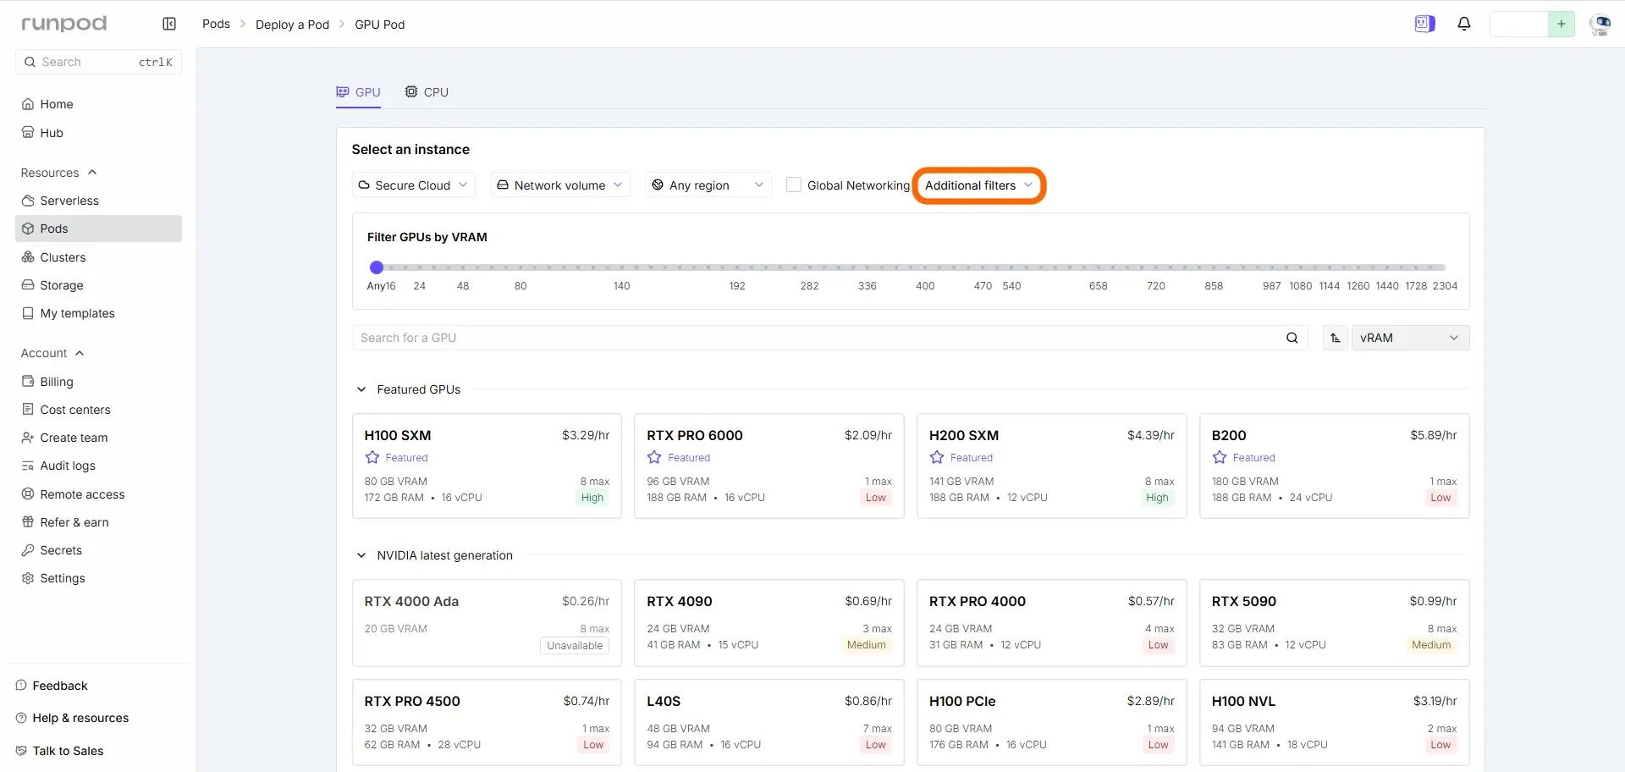The width and height of the screenshot is (1625, 772).
Task: Collapse the Featured GPUs section
Action: click(361, 389)
